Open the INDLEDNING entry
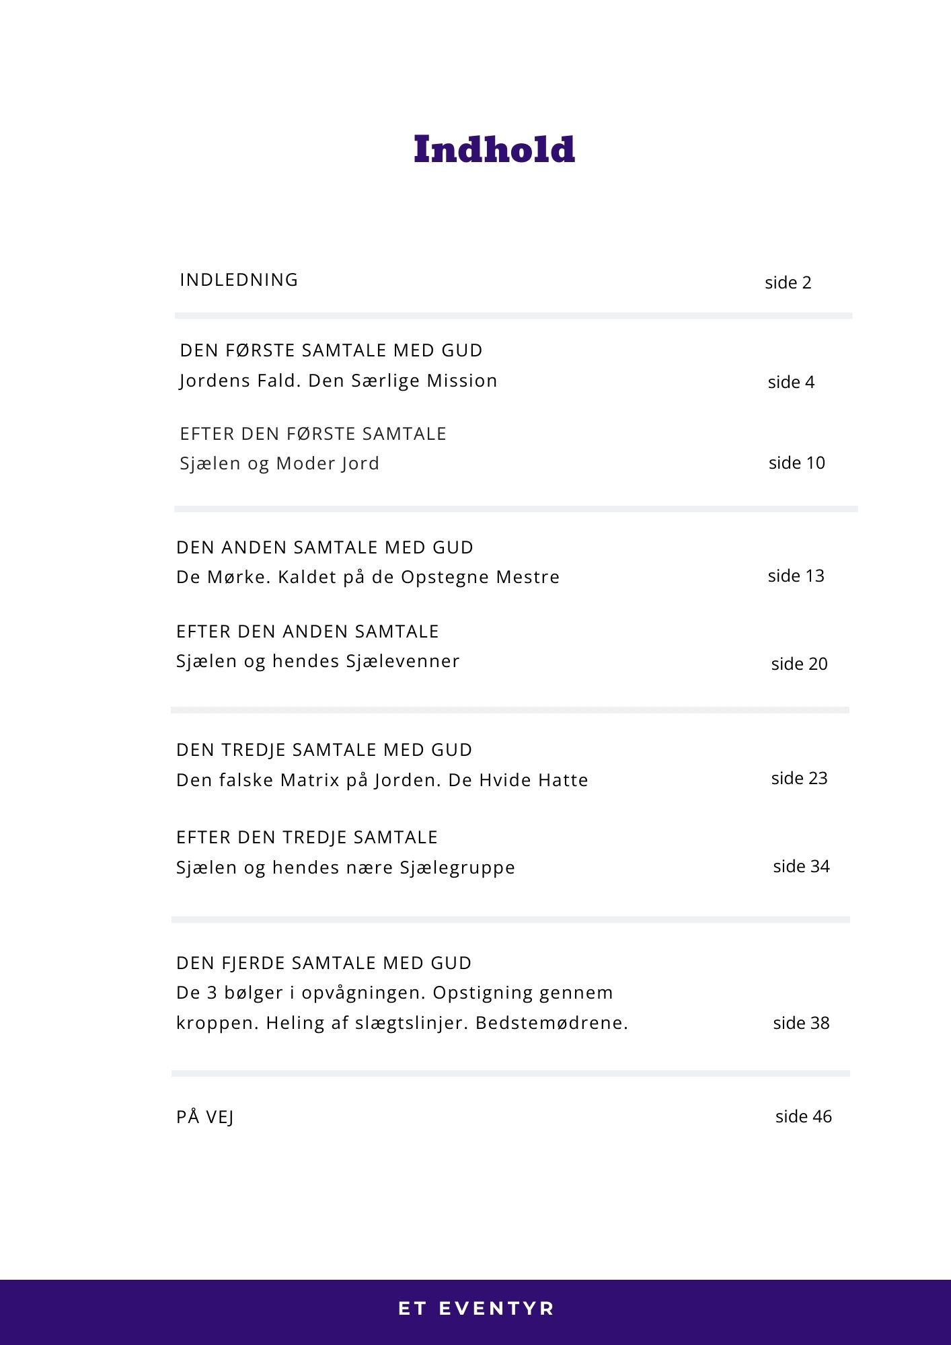The height and width of the screenshot is (1345, 951). click(239, 280)
